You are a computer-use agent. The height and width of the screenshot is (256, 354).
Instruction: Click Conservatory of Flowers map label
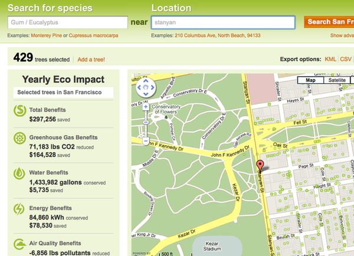click(166, 109)
